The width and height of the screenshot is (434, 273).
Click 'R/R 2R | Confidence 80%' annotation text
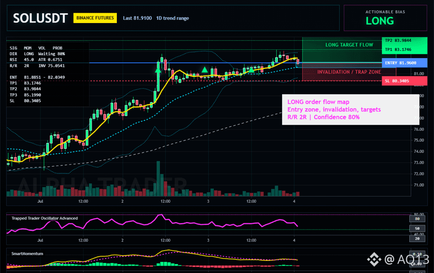click(x=323, y=117)
